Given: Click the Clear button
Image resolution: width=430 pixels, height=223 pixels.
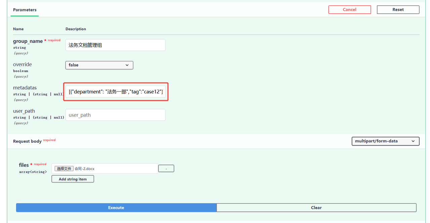Looking at the screenshot, I should (316, 208).
